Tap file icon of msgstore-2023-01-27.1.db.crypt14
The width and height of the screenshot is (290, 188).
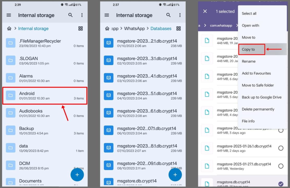(x=207, y=166)
